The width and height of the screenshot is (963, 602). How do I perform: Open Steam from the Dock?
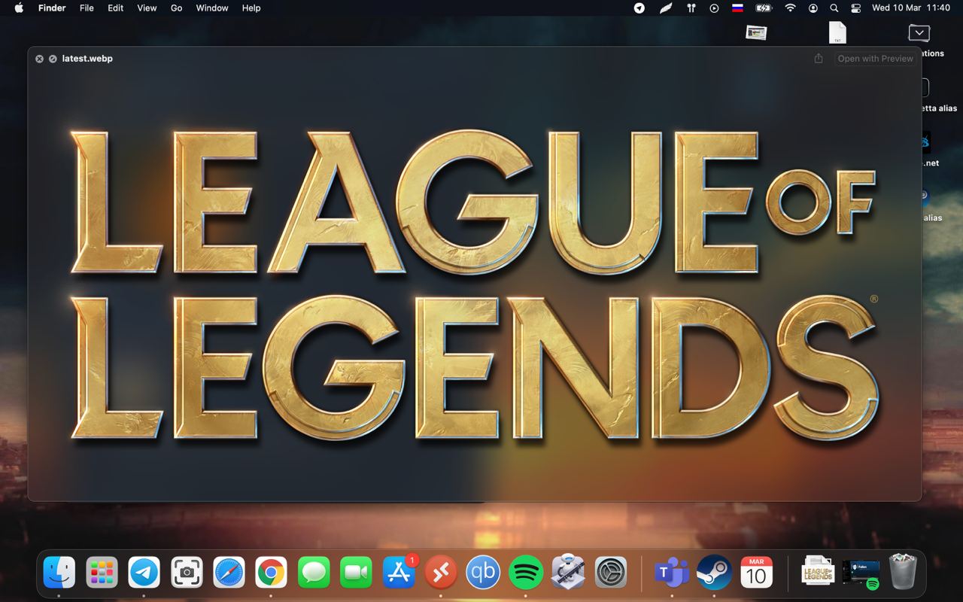point(714,573)
